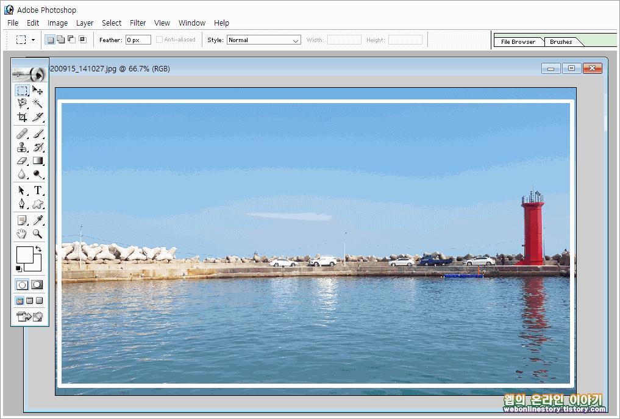Select the Path Selection arrow tool

pos(22,190)
